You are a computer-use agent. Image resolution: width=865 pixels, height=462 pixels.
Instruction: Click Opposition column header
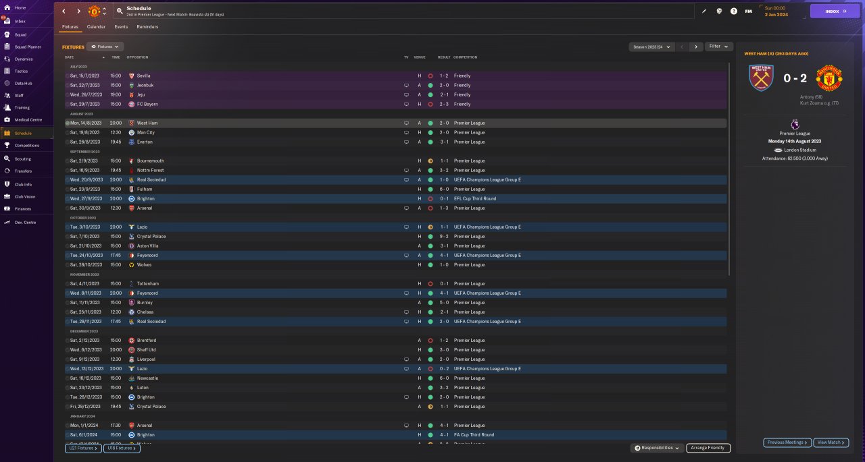pos(137,57)
